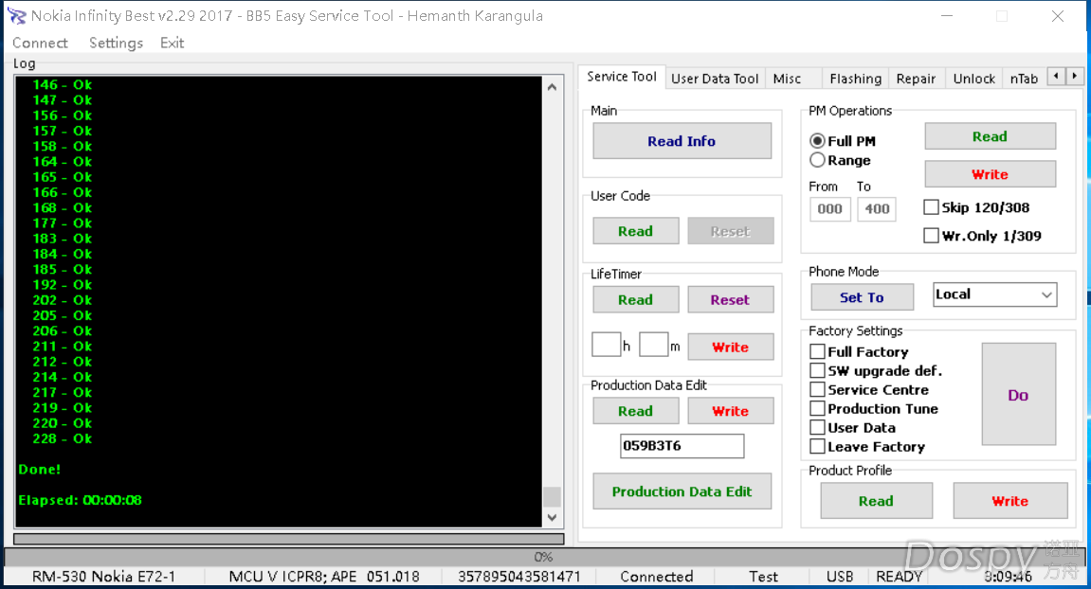Switch to the nTab tab
Screen dimensions: 1091x589
click(x=1024, y=79)
